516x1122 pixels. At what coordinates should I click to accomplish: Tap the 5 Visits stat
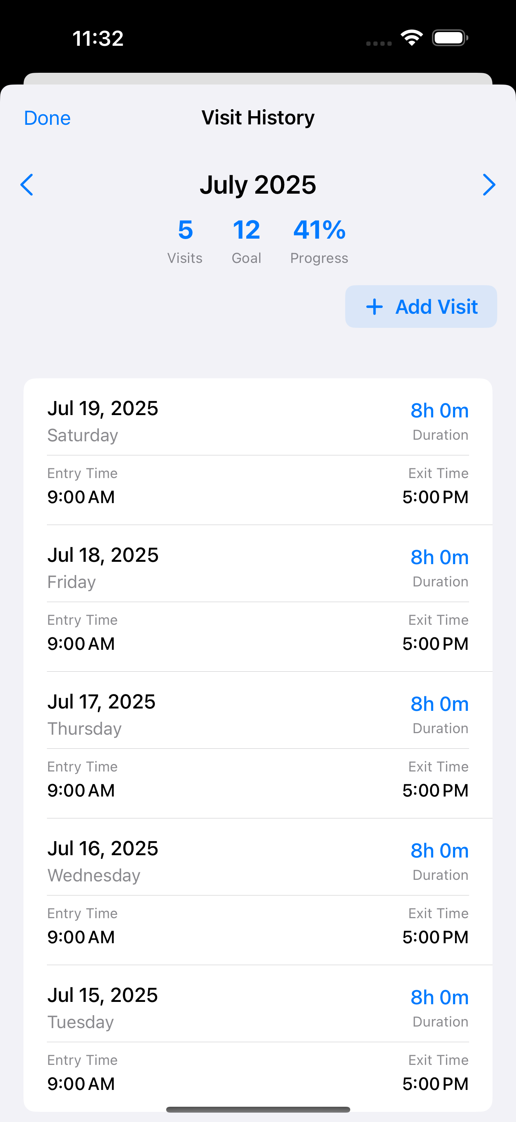tap(185, 240)
